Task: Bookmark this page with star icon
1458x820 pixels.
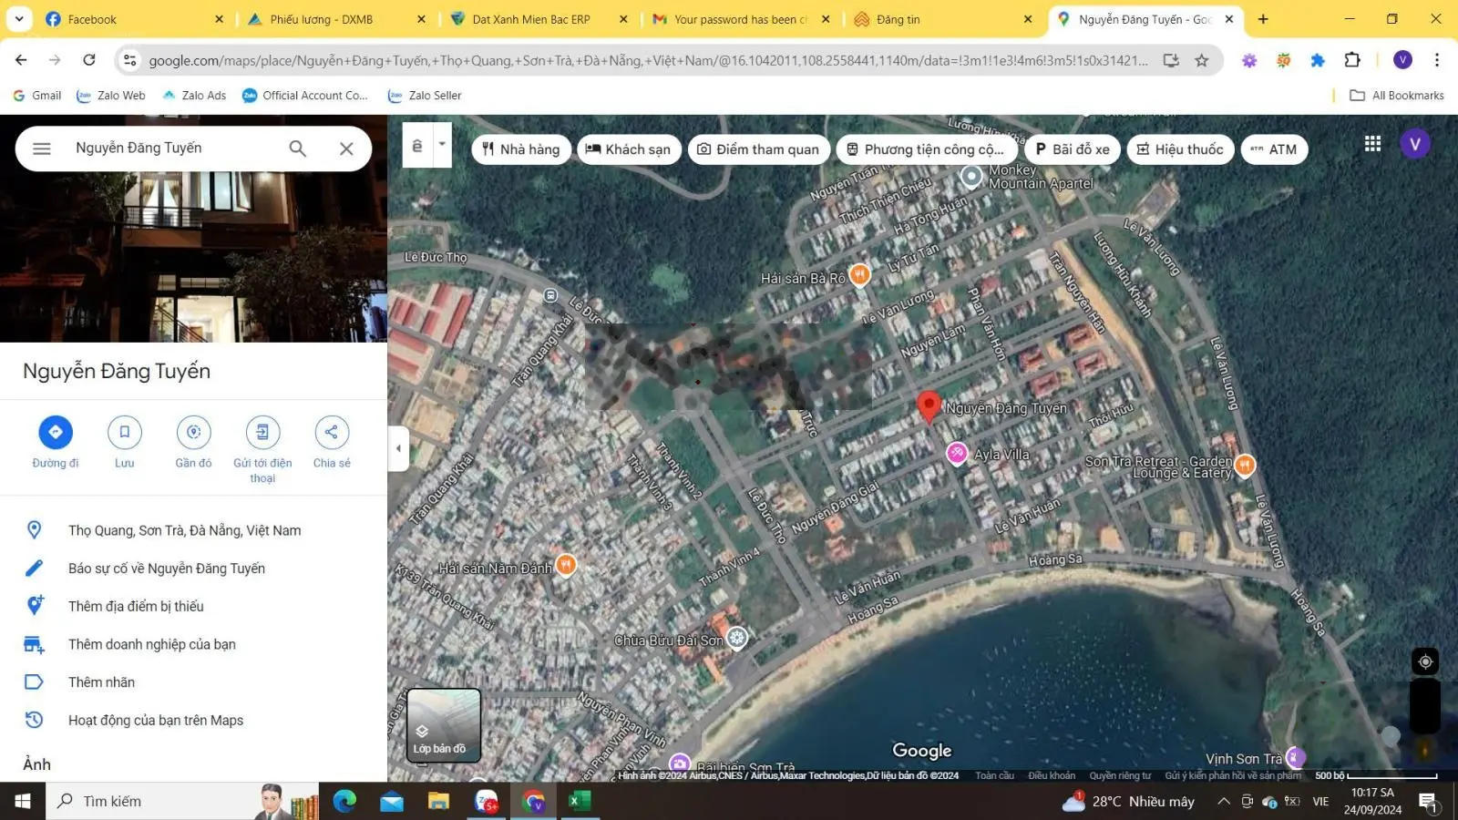Action: [x=1202, y=60]
